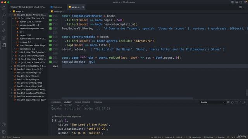Viewport: 248px width, 139px height.
Task: Select line 262 pagesAllBooks: 3227 row
Action: click(28, 100)
